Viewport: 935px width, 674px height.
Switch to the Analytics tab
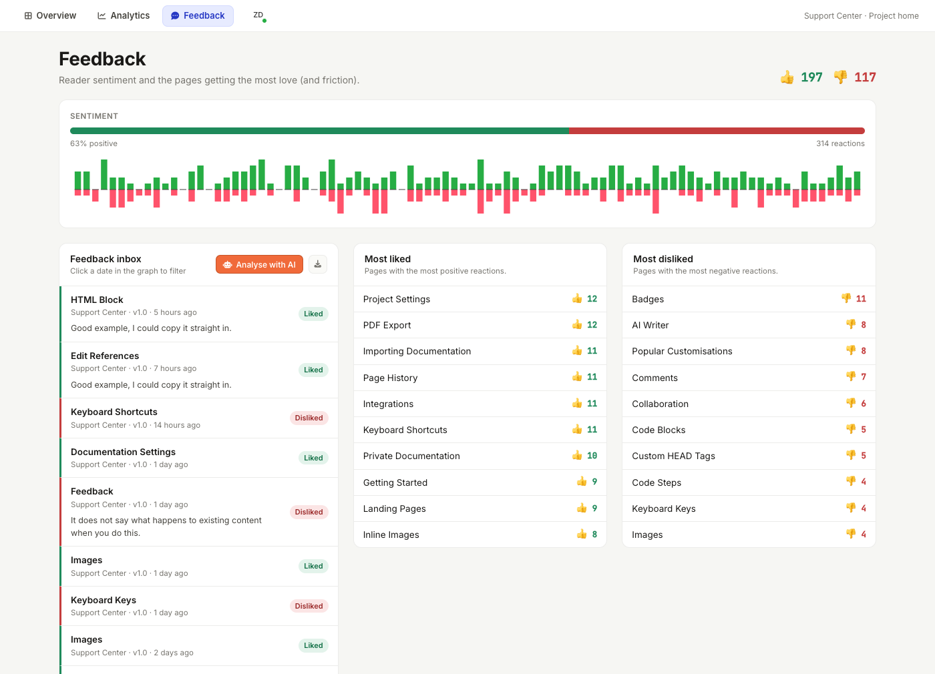(x=124, y=15)
